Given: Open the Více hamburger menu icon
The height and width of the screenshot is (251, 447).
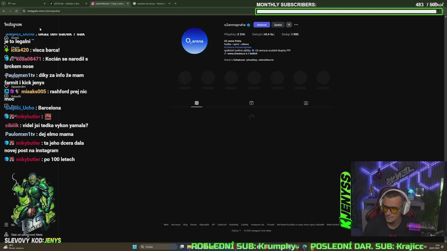Looking at the screenshot, I should coord(6,225).
